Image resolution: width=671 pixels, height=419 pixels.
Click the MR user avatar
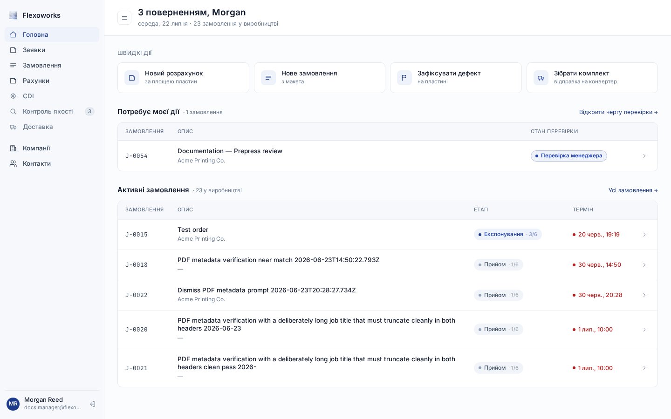click(13, 404)
